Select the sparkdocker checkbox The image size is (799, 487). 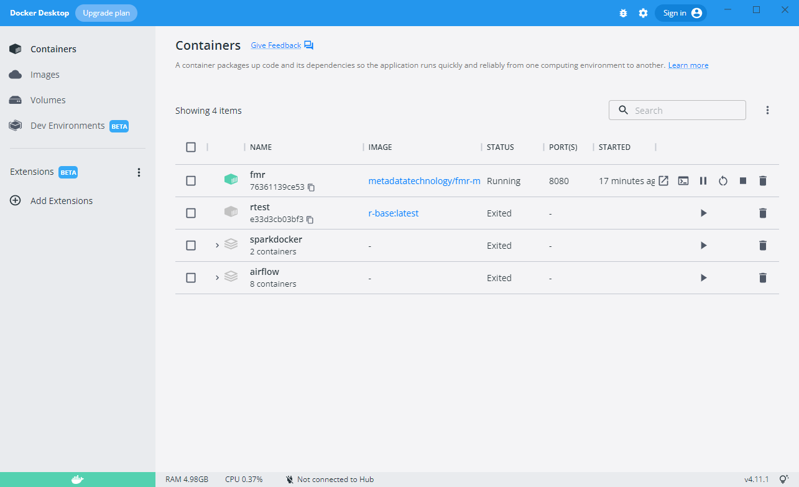point(191,246)
